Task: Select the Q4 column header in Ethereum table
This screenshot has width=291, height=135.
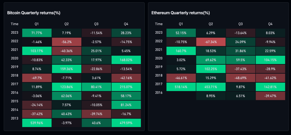Action: (270, 24)
